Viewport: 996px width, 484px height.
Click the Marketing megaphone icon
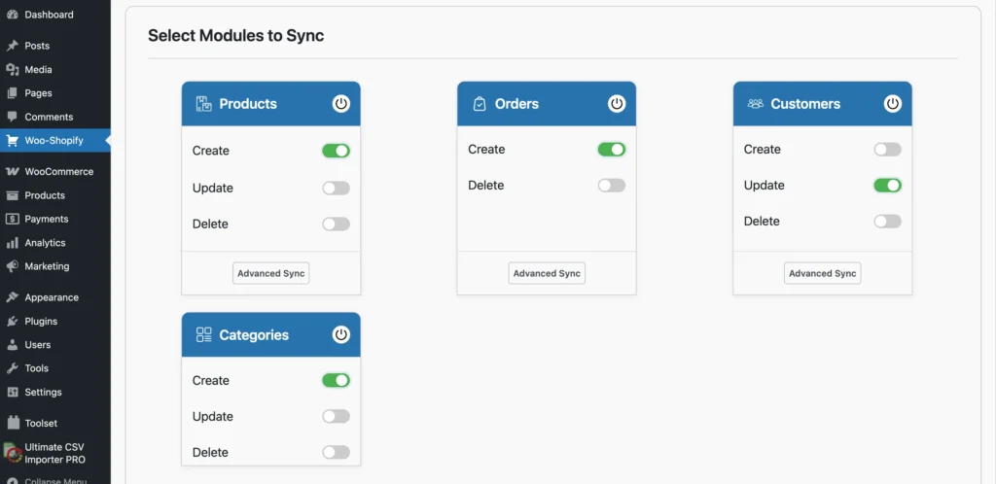coord(12,266)
